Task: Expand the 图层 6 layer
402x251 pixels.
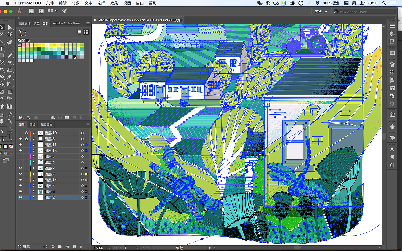Action: point(33,162)
